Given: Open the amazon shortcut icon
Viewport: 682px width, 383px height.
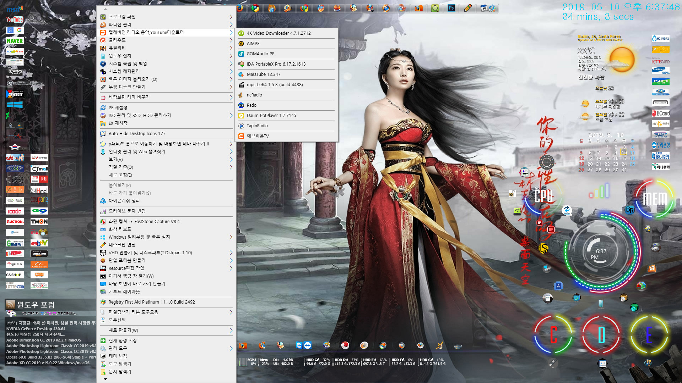Looking at the screenshot, I should coord(39,254).
